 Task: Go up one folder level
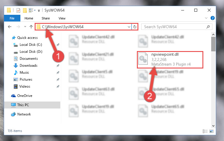pos(31,27)
